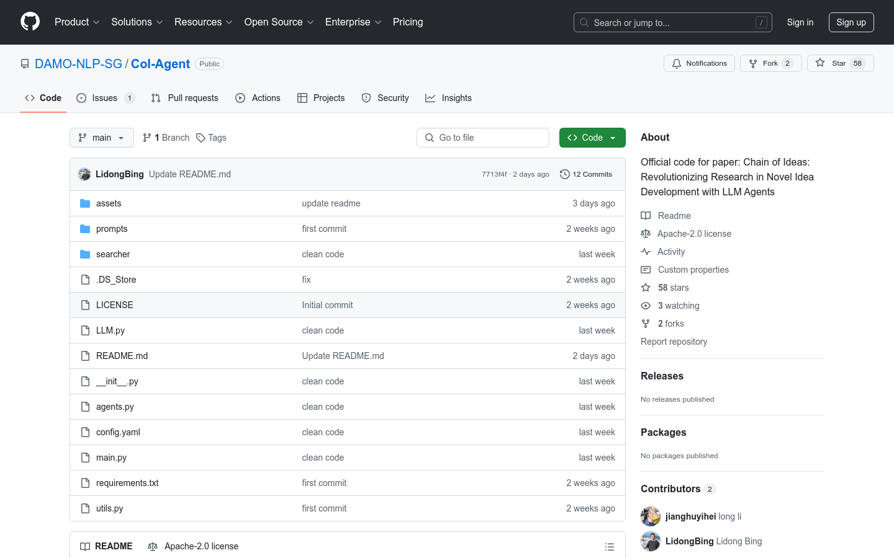Screen dimensions: 894x558
Task: View the 12 Commits history
Action: (586, 174)
